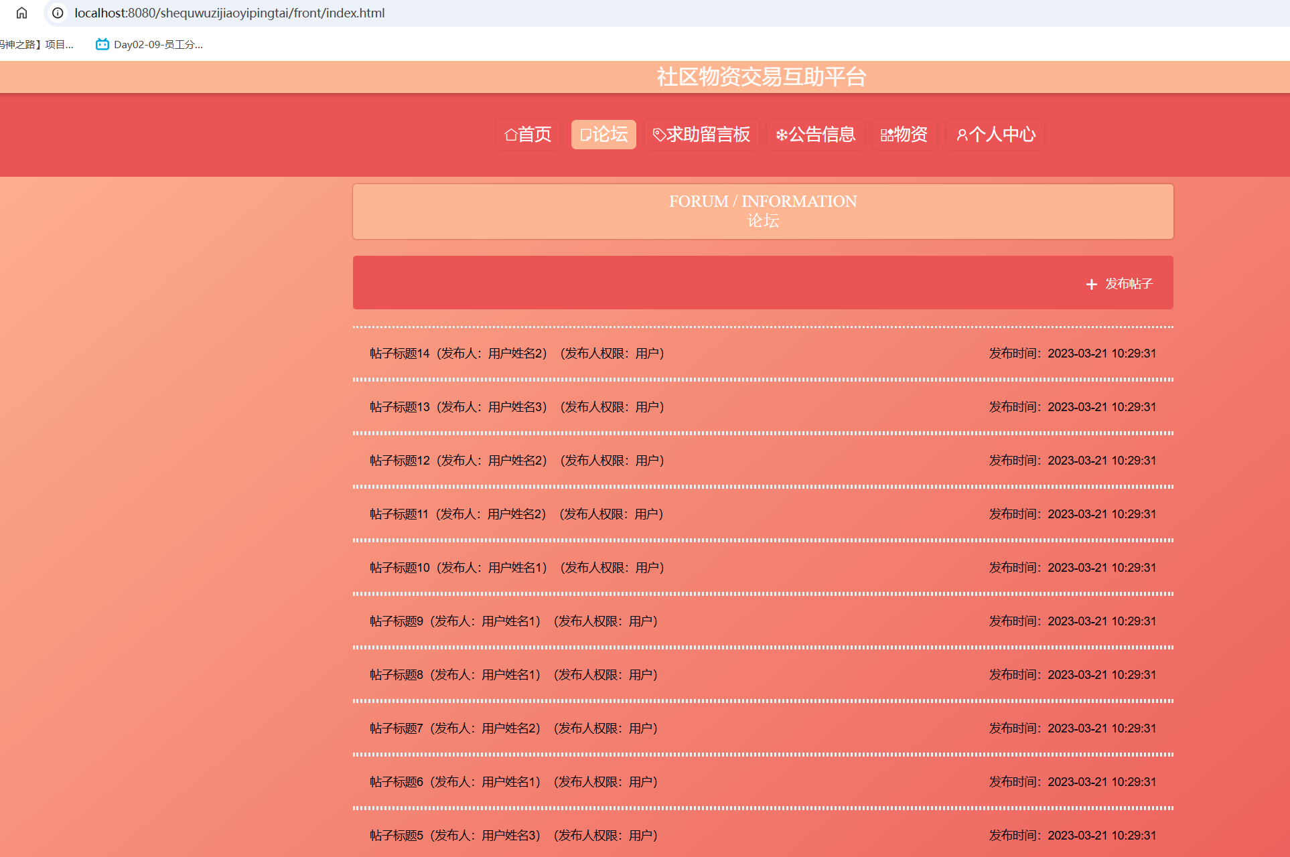Open post 帖子标题13 by 用户姓名3
1290x857 pixels.
[x=400, y=407]
